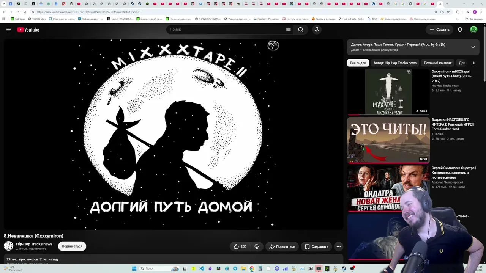Open Steam from the taskbar
Image resolution: width=486 pixels, height=273 pixels.
pos(344,268)
